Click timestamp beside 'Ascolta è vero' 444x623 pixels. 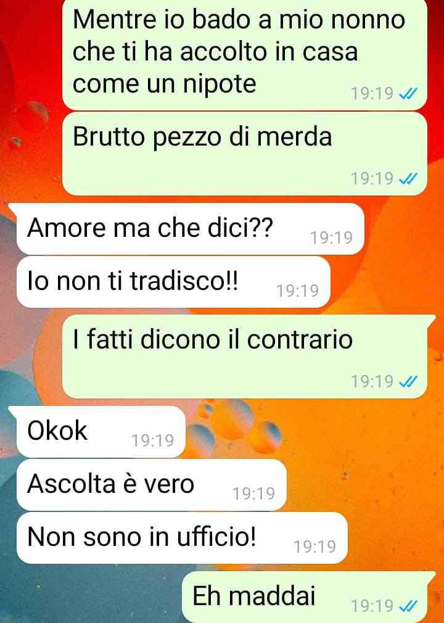pyautogui.click(x=254, y=494)
